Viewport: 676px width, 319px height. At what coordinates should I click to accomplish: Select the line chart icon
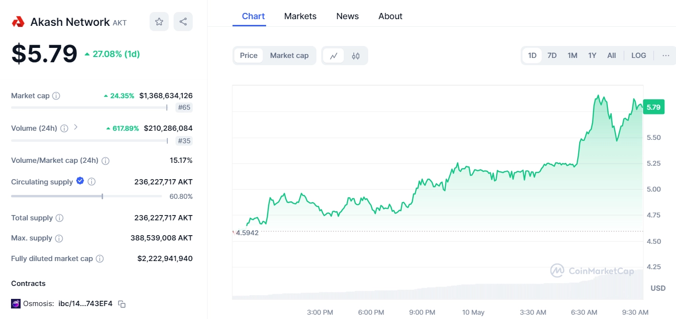pos(334,56)
